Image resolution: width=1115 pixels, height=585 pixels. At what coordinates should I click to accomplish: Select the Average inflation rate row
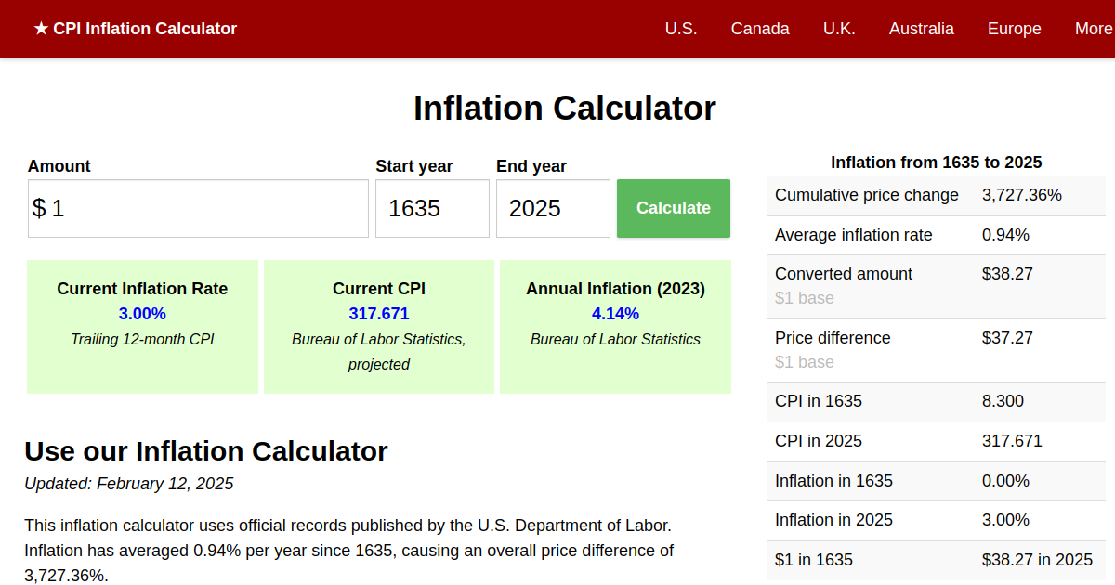[x=936, y=235]
